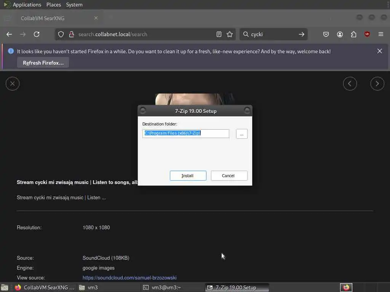390x292 pixels.
Task: Open the Applications menu
Action: [27, 5]
